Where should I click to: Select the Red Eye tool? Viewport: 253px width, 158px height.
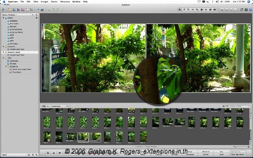(x=206, y=10)
